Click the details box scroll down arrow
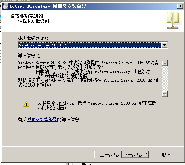 click(165, 94)
